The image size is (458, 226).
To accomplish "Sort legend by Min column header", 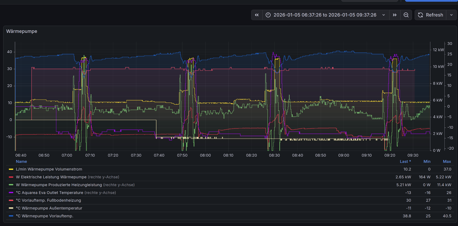I will point(427,162).
